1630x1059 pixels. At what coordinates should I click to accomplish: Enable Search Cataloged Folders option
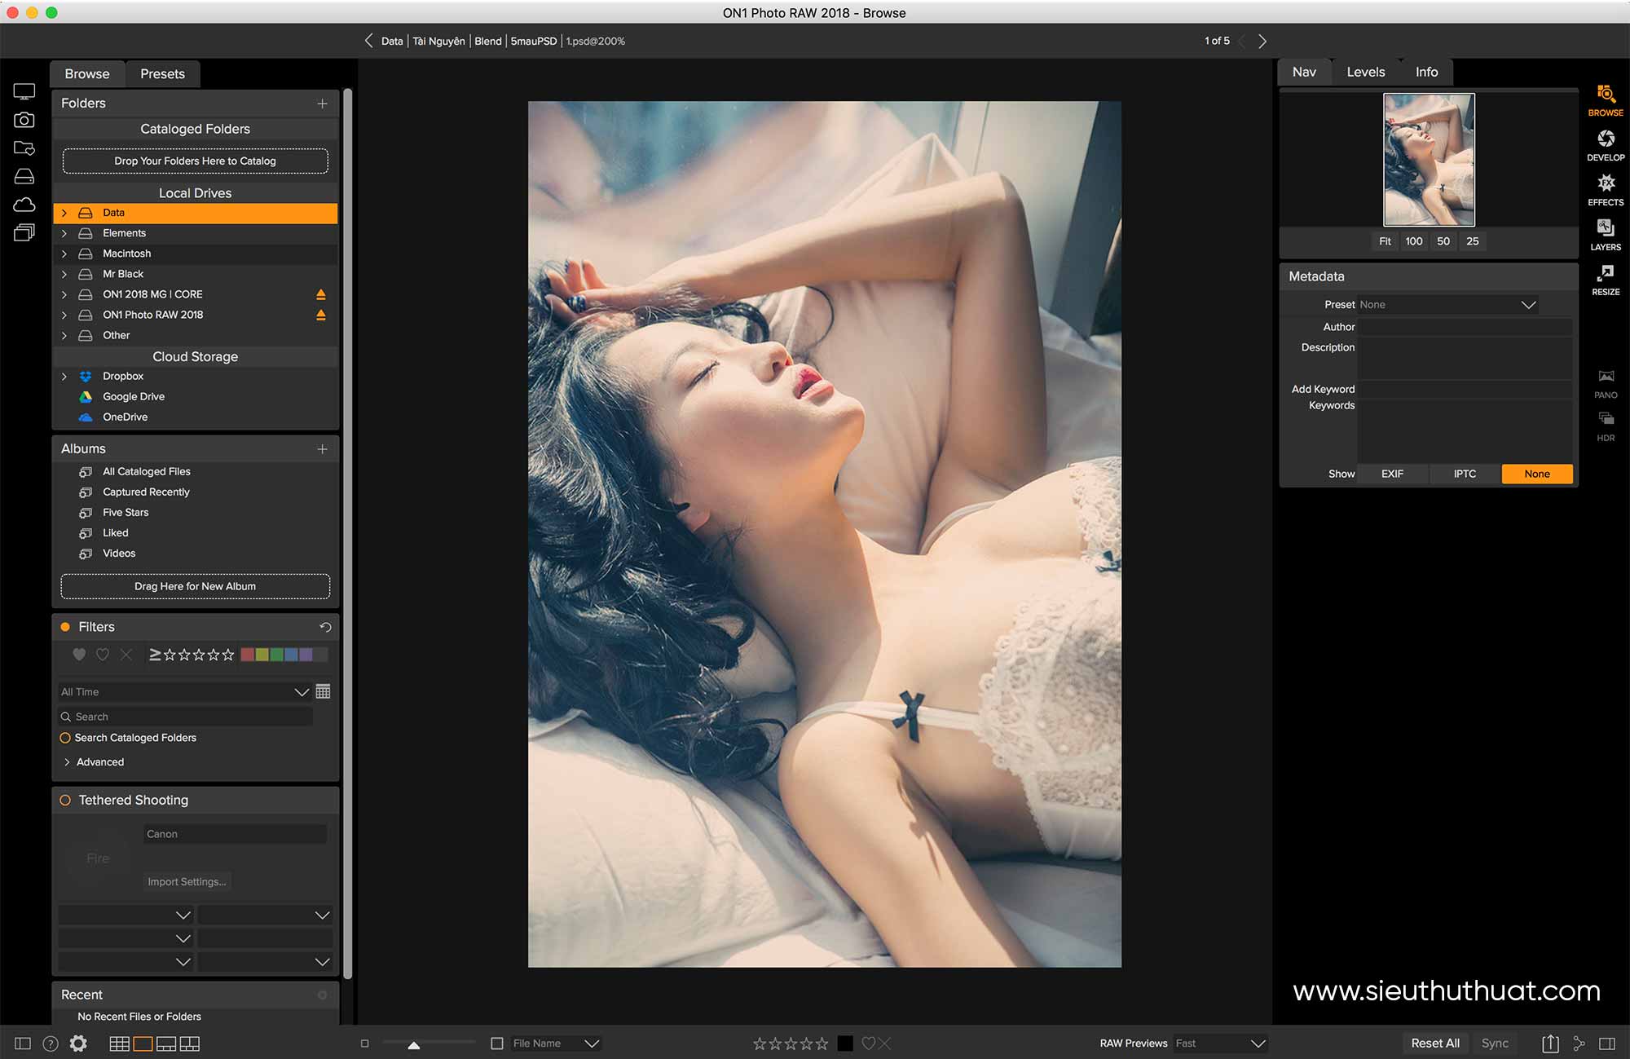65,738
